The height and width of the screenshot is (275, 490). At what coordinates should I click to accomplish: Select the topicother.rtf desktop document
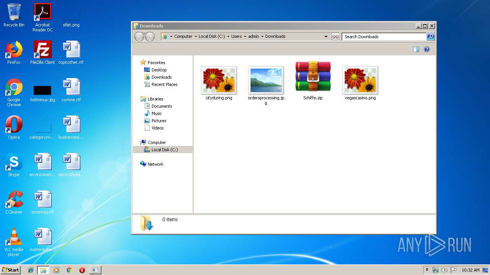coord(71,53)
